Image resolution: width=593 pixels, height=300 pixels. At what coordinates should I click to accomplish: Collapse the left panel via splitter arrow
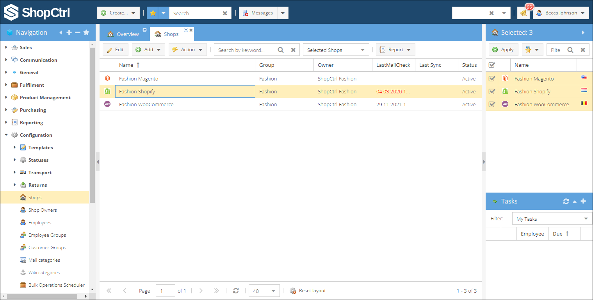pyautogui.click(x=98, y=162)
